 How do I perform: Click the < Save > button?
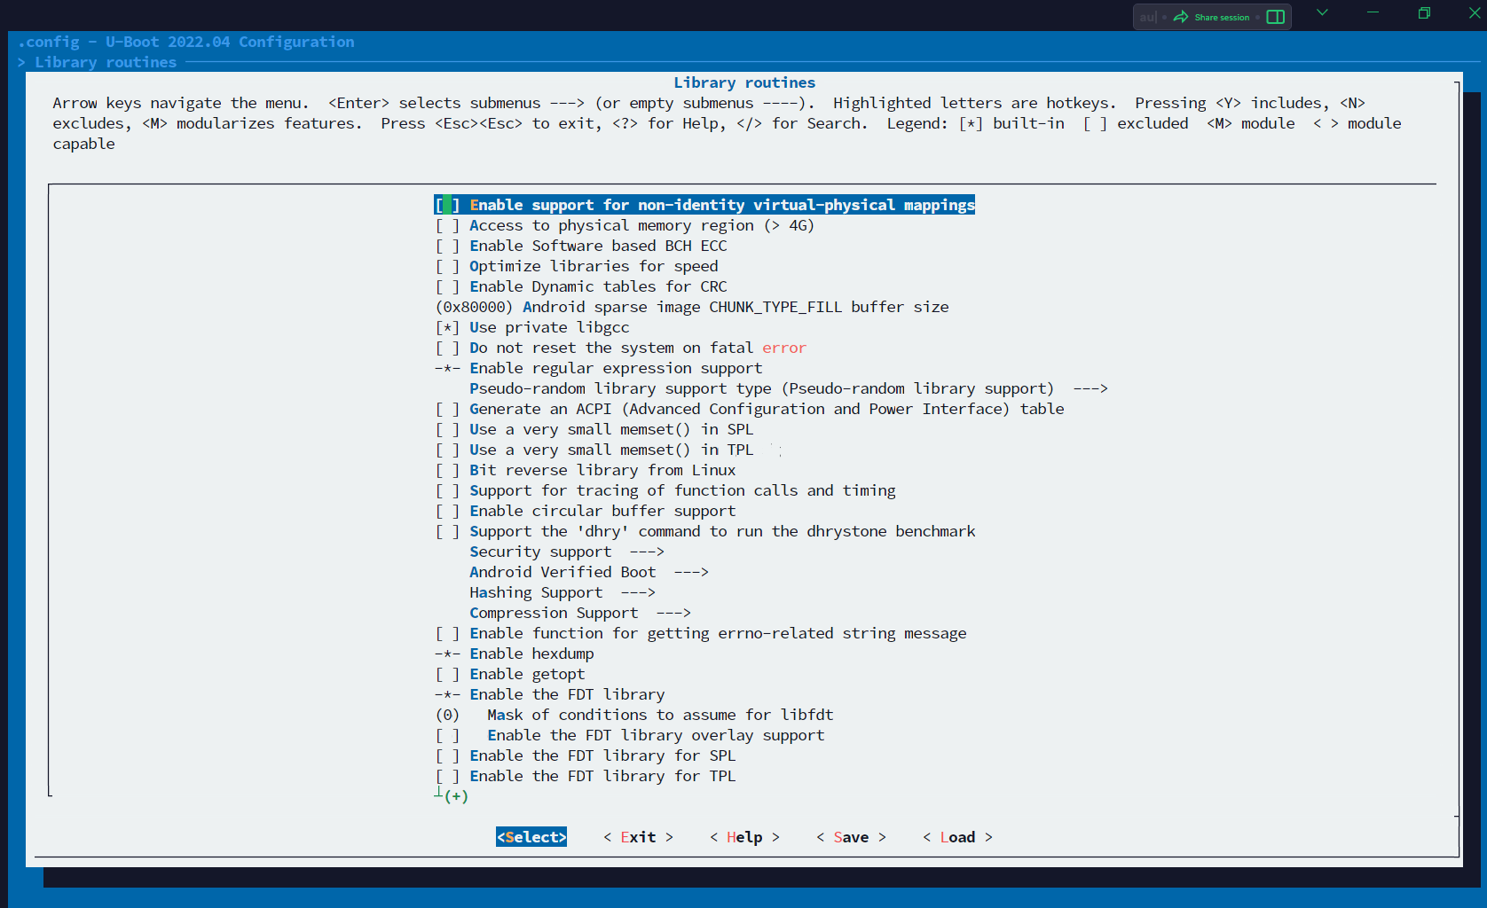851,837
